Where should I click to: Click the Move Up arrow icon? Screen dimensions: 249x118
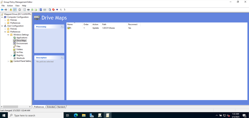tap(61, 9)
